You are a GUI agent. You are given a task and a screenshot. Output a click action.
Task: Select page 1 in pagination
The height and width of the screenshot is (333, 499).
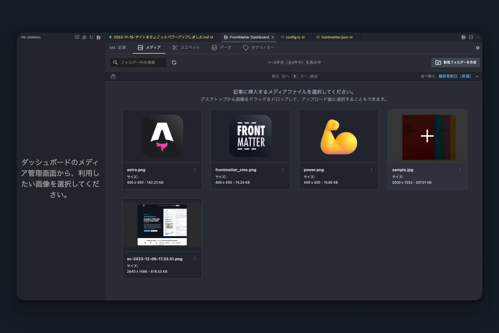pos(295,76)
